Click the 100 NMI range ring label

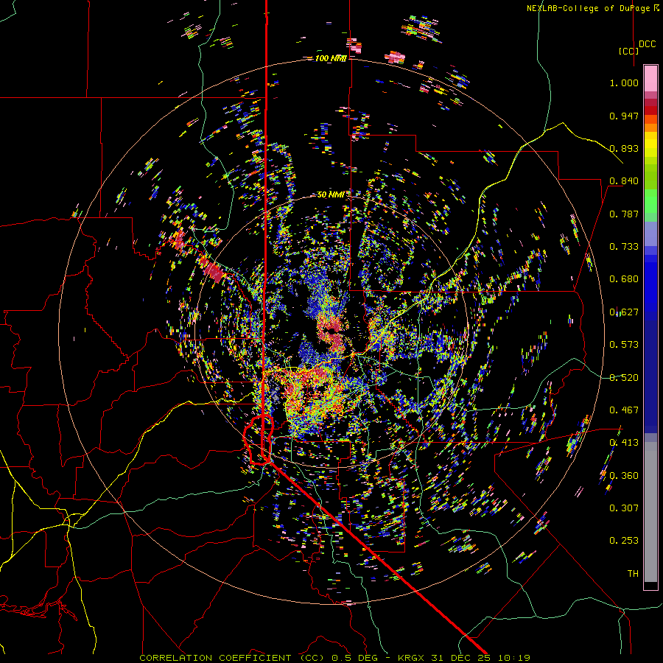pyautogui.click(x=331, y=58)
